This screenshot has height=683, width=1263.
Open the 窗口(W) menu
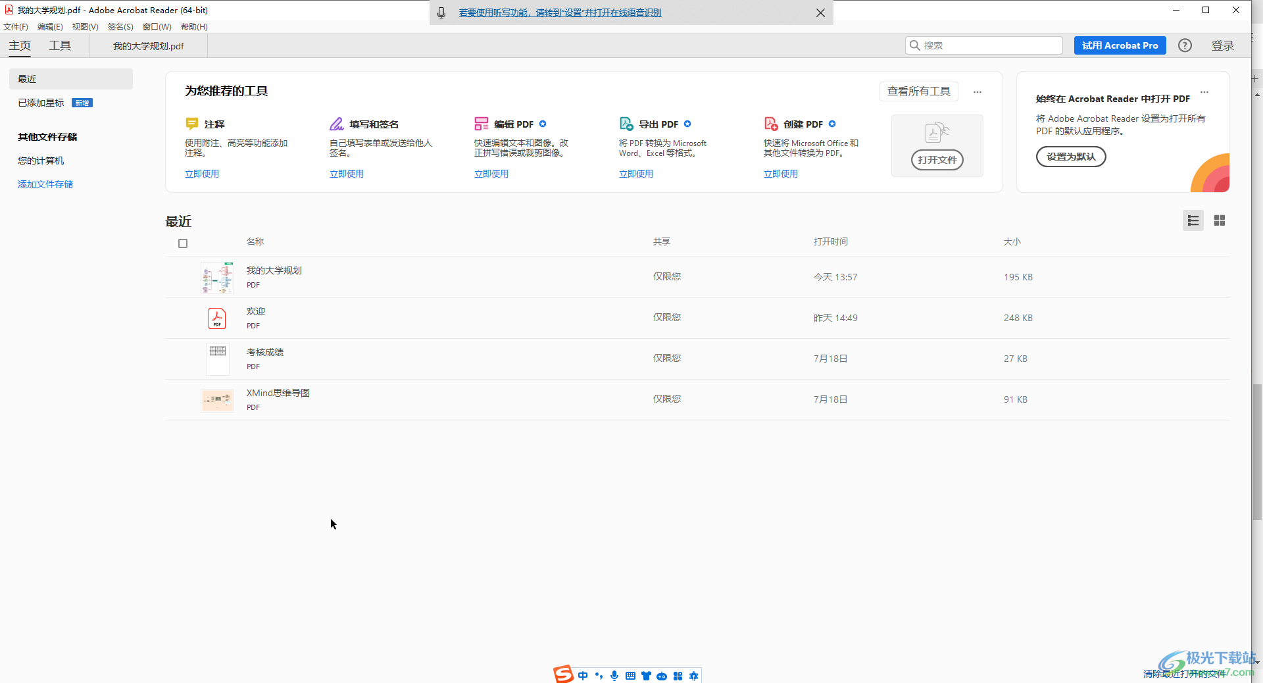[x=157, y=27]
